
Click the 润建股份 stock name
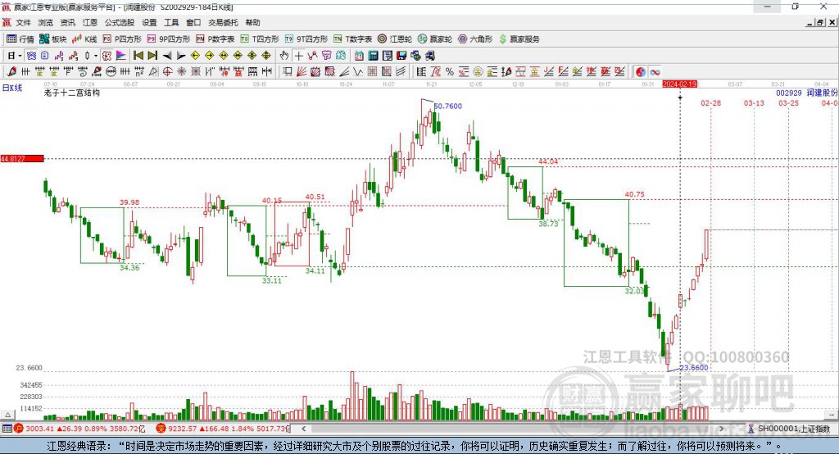click(x=822, y=93)
